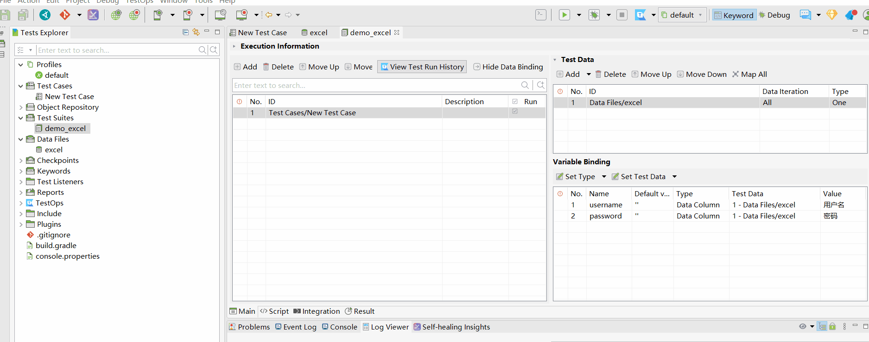This screenshot has height=342, width=869.
Task: Open the Git toolbar icon
Action: coord(64,15)
